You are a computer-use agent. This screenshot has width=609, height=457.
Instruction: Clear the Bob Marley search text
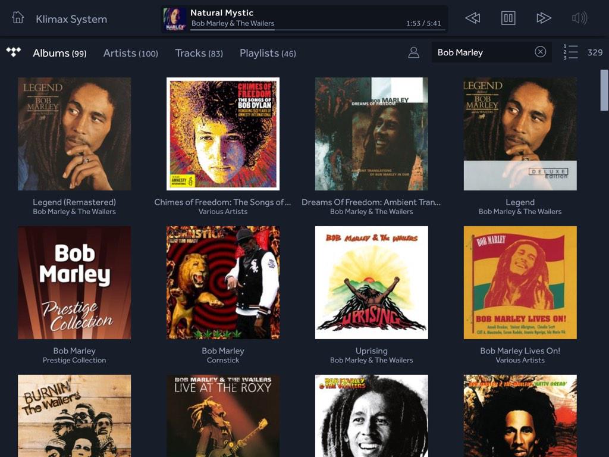click(540, 52)
